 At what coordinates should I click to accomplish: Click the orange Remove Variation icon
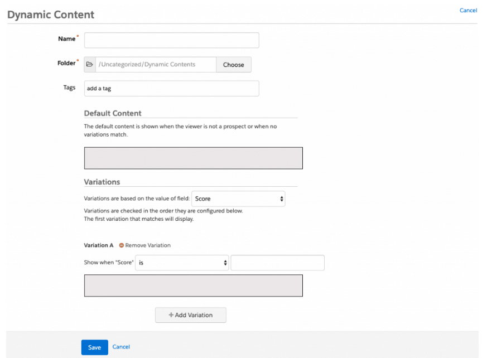click(x=122, y=245)
